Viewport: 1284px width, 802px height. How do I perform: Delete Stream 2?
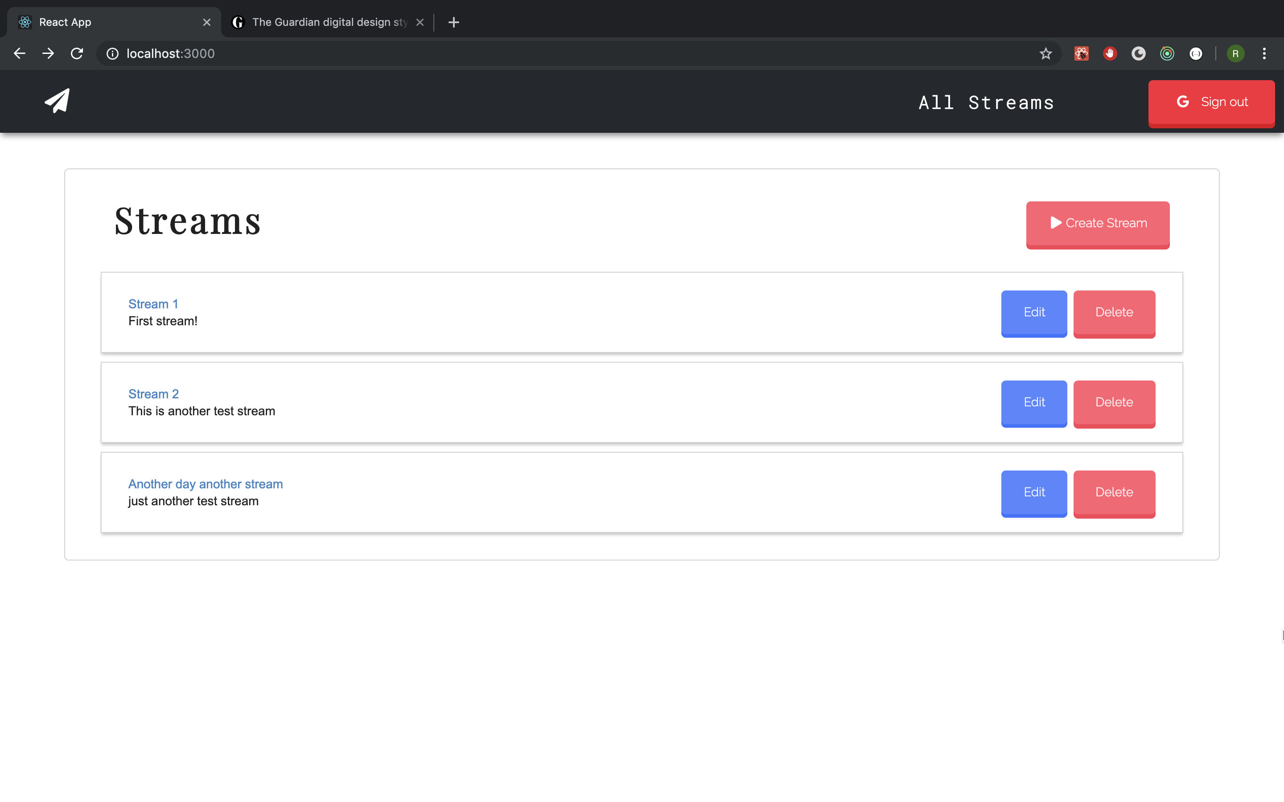(x=1114, y=404)
